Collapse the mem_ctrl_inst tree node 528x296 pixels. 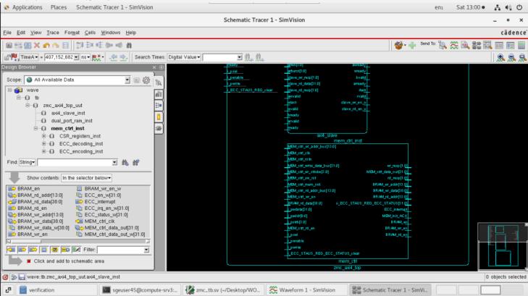pyautogui.click(x=35, y=129)
